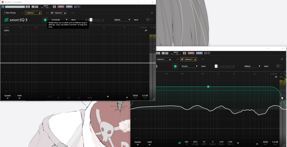Click the green smart:EQ band icon at the bottom

(180, 143)
